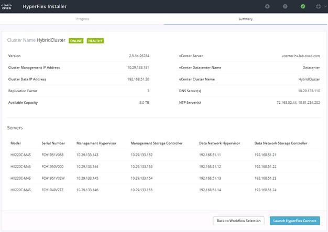Select vCenter Cluster Name value HybridCluster
The height and width of the screenshot is (232, 328).
click(309, 79)
